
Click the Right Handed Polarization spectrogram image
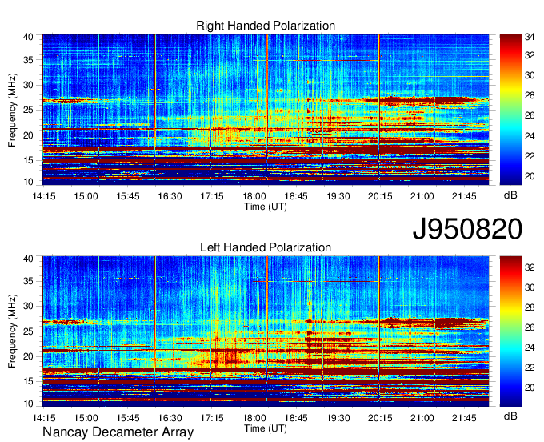[266, 110]
